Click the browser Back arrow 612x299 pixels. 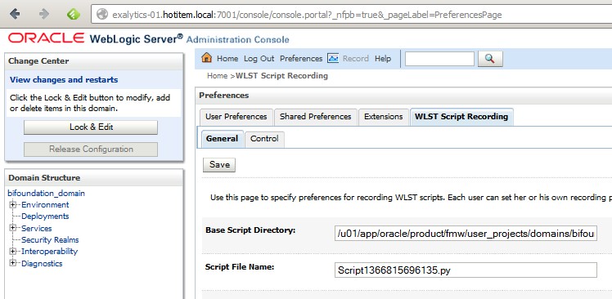[15, 15]
